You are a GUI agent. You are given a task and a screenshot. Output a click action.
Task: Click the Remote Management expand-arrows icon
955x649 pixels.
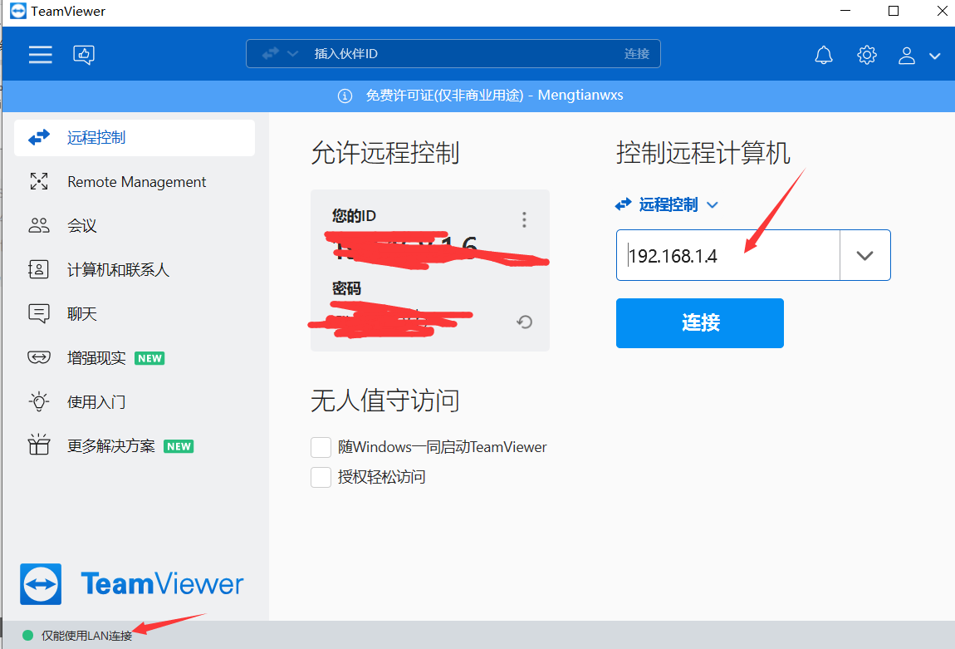[x=39, y=182]
